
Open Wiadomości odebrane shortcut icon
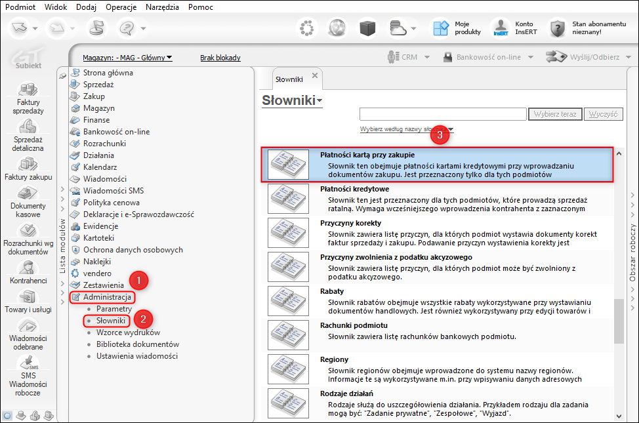28,325
